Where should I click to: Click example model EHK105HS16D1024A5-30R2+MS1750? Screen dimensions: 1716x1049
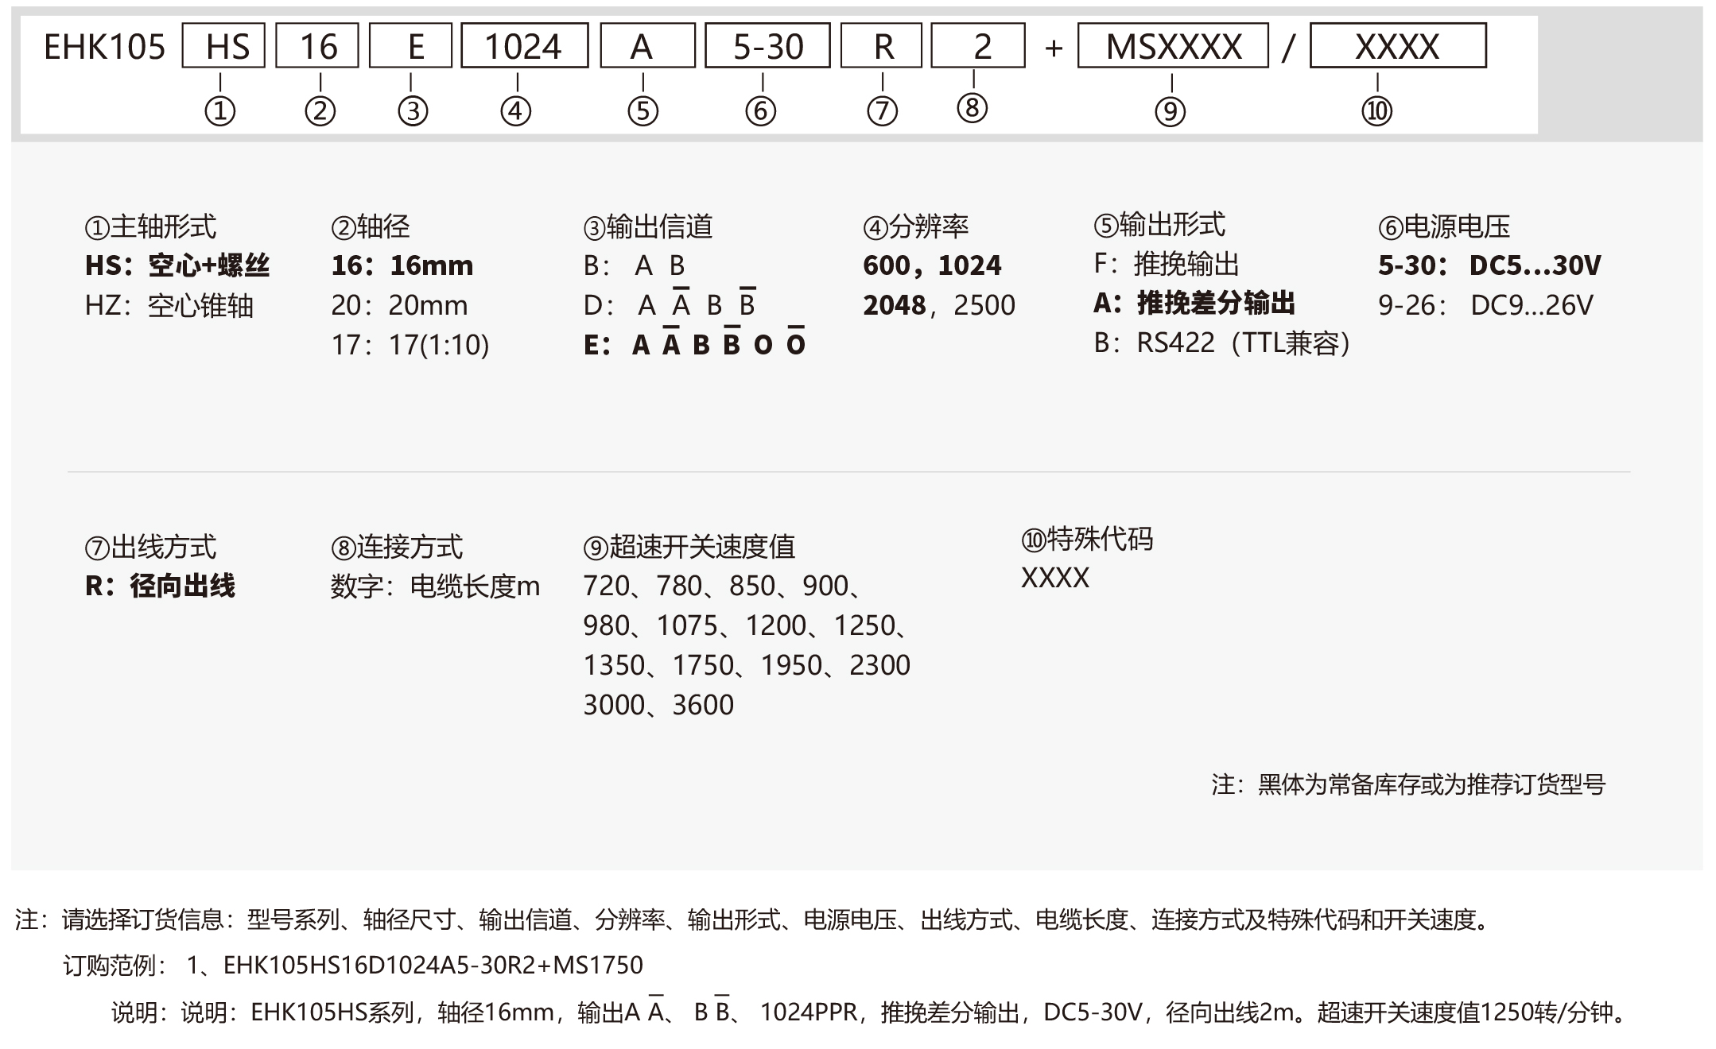click(x=433, y=966)
